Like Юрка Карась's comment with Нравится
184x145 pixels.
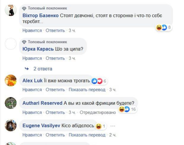pyautogui.click(x=32, y=58)
